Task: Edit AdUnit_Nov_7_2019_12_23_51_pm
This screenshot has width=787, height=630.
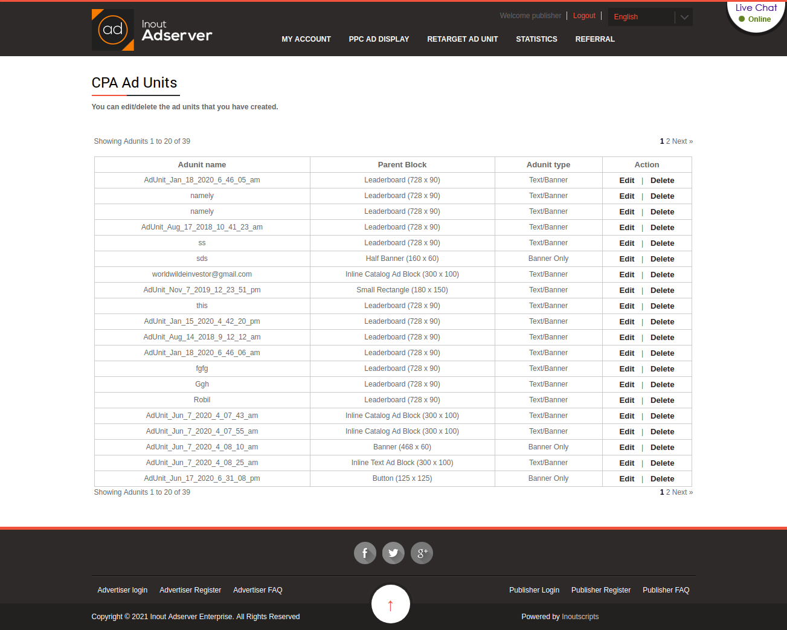Action: [627, 291]
